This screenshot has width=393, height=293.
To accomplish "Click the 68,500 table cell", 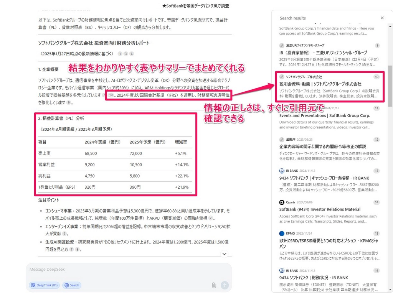I will click(x=91, y=153).
